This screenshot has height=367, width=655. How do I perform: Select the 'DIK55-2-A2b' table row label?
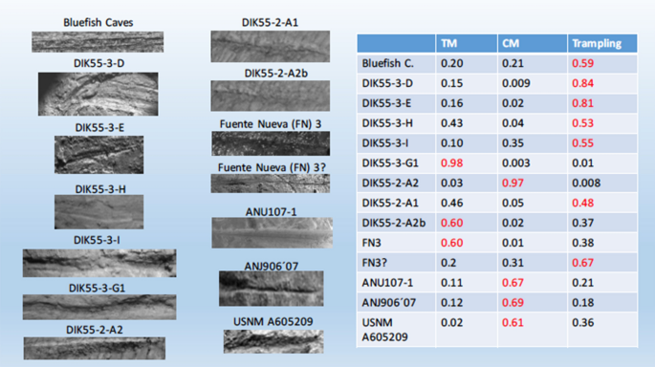(394, 223)
